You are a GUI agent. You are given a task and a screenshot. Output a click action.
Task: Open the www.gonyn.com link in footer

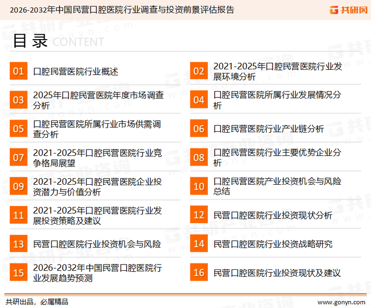pos(341,302)
